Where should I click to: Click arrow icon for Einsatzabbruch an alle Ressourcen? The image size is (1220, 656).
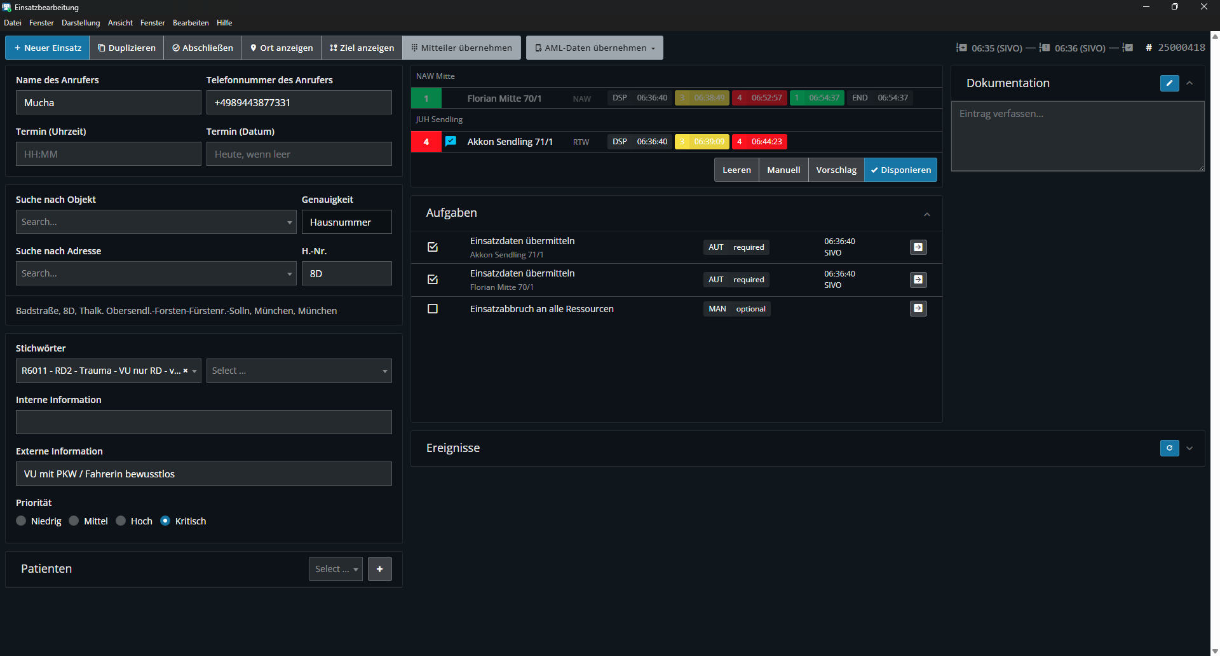point(918,309)
